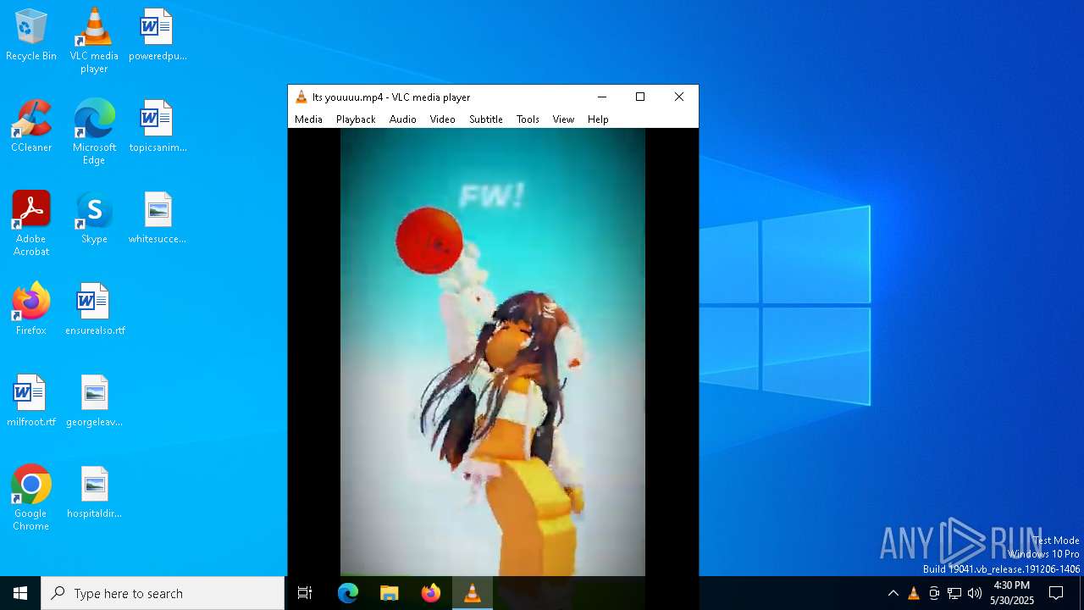Open the Audio menu in VLC
Image resolution: width=1084 pixels, height=610 pixels.
coord(403,119)
